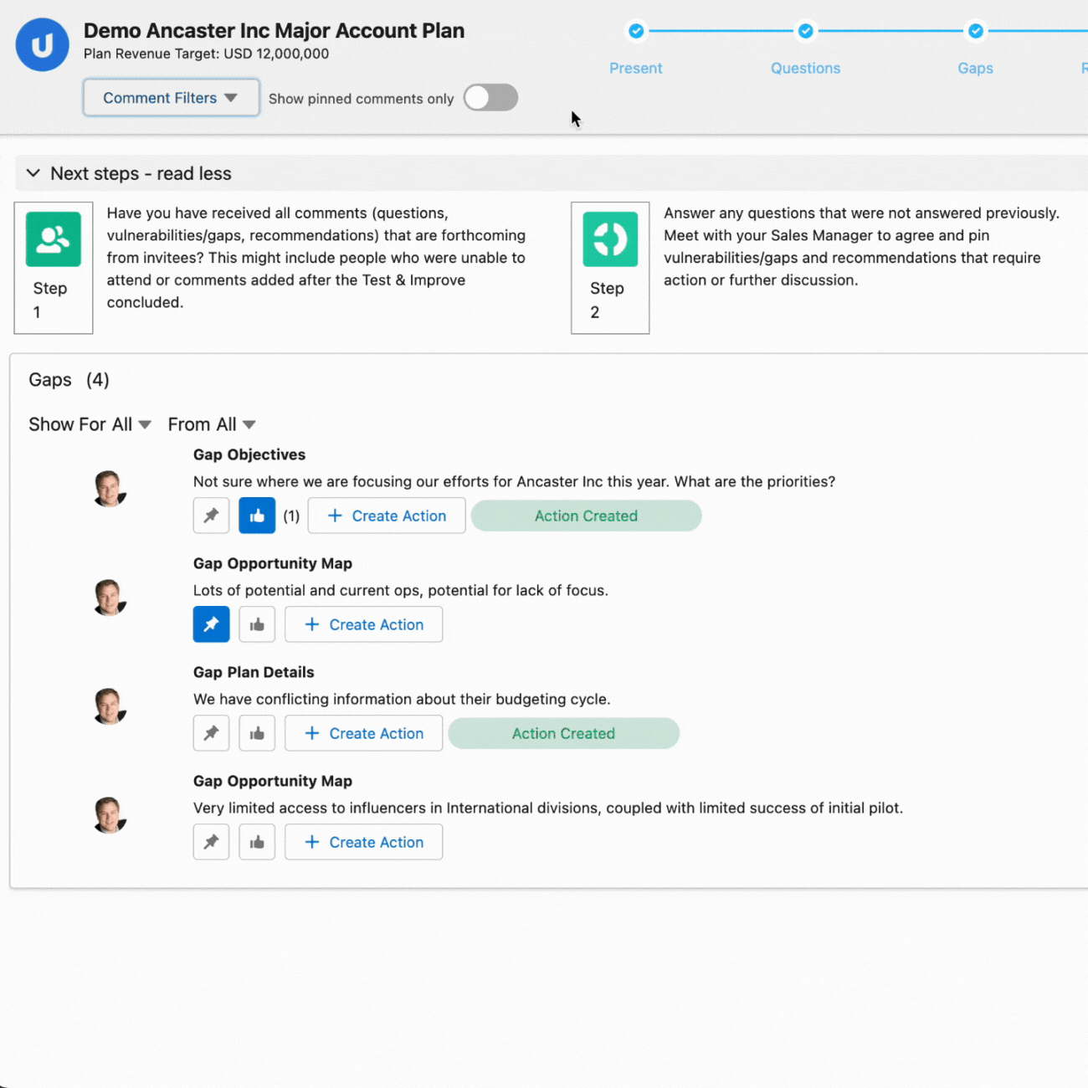Go to the Gaps stage
Screen dimensions: 1088x1088
pos(976,69)
